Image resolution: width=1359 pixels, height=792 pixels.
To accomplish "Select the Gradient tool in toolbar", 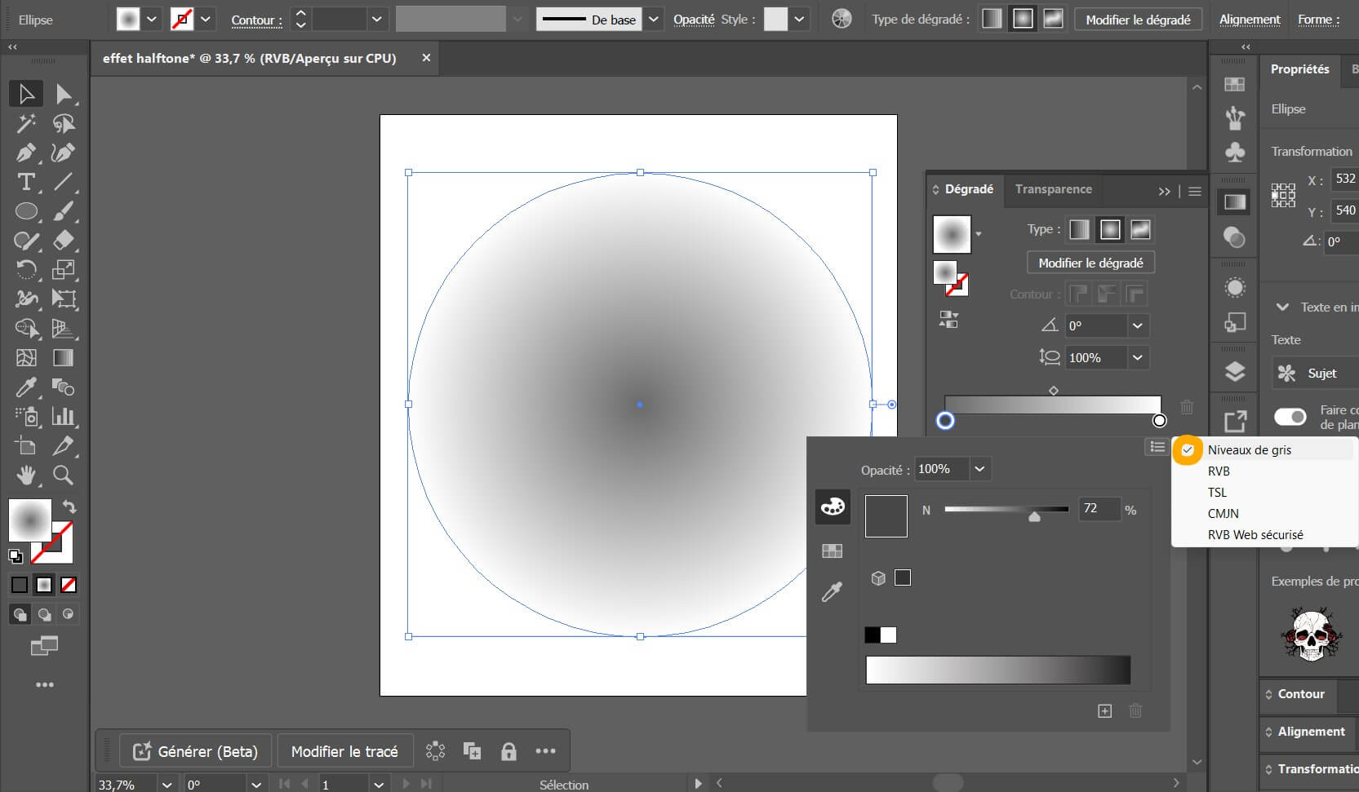I will [x=64, y=357].
